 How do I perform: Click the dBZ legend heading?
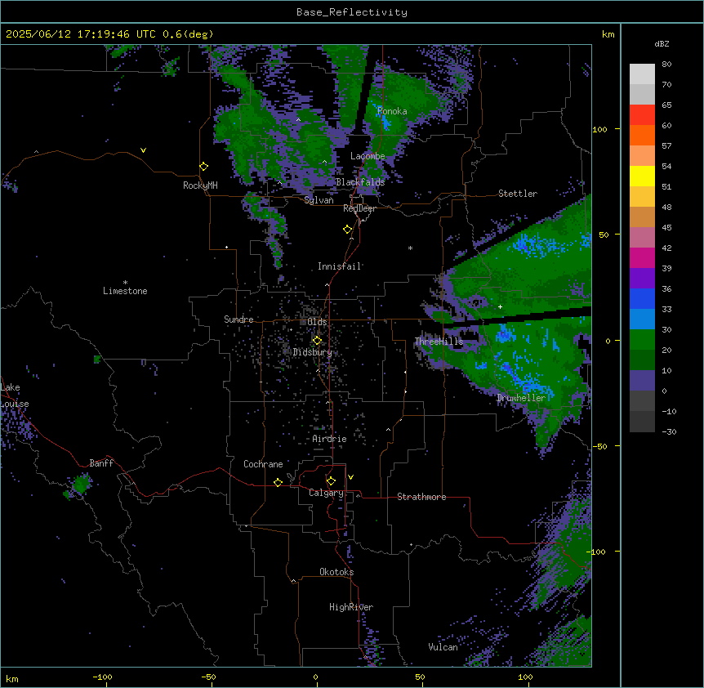click(x=662, y=43)
